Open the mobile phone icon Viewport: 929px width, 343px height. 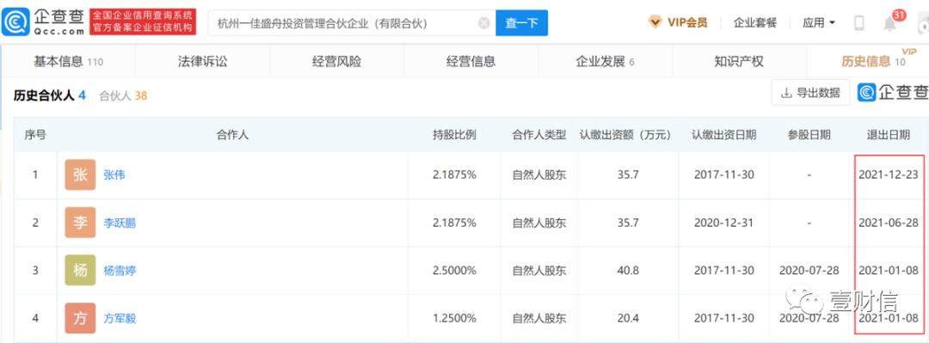(858, 23)
